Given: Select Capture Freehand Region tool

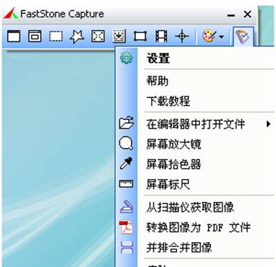Looking at the screenshot, I should click(x=77, y=36).
